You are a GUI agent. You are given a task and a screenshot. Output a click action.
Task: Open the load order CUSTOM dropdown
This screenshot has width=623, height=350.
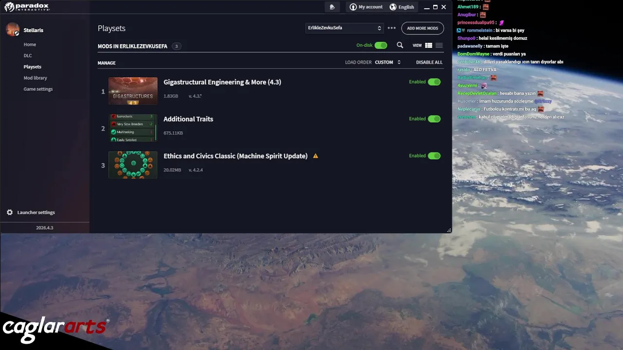[x=388, y=62]
